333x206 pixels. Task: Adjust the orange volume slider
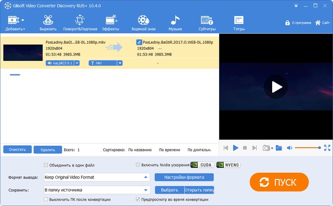pos(308,148)
